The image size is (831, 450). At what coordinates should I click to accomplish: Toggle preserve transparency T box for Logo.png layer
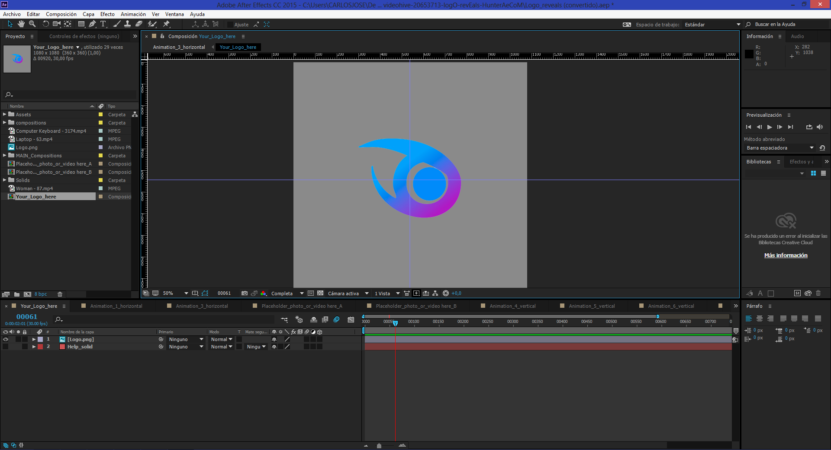239,339
